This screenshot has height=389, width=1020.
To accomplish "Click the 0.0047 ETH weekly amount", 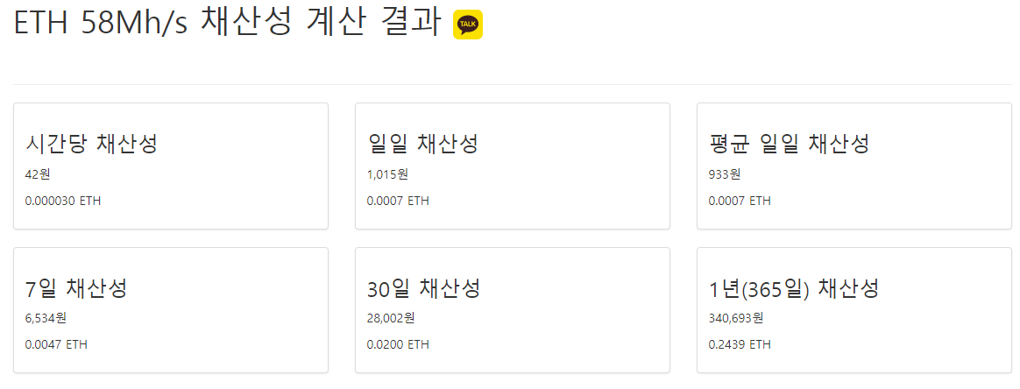I will (57, 344).
